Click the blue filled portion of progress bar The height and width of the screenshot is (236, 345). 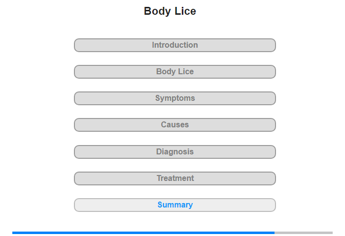point(143,233)
